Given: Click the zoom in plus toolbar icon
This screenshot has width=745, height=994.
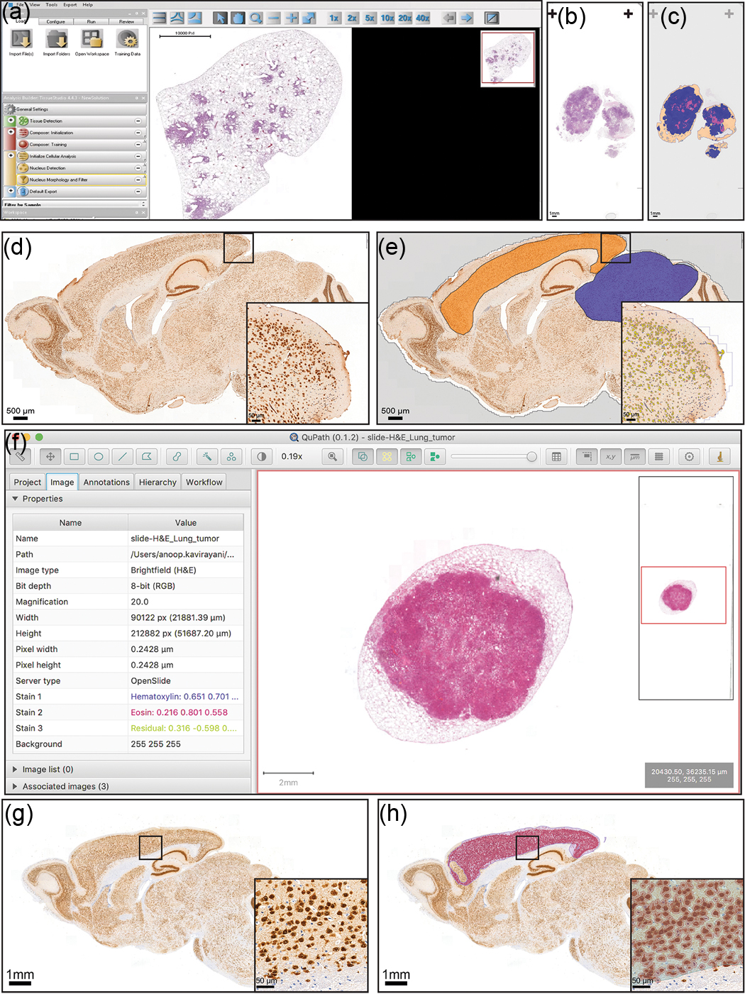Looking at the screenshot, I should pyautogui.click(x=292, y=18).
